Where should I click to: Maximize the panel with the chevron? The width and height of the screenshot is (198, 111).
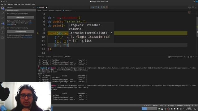click(194, 57)
